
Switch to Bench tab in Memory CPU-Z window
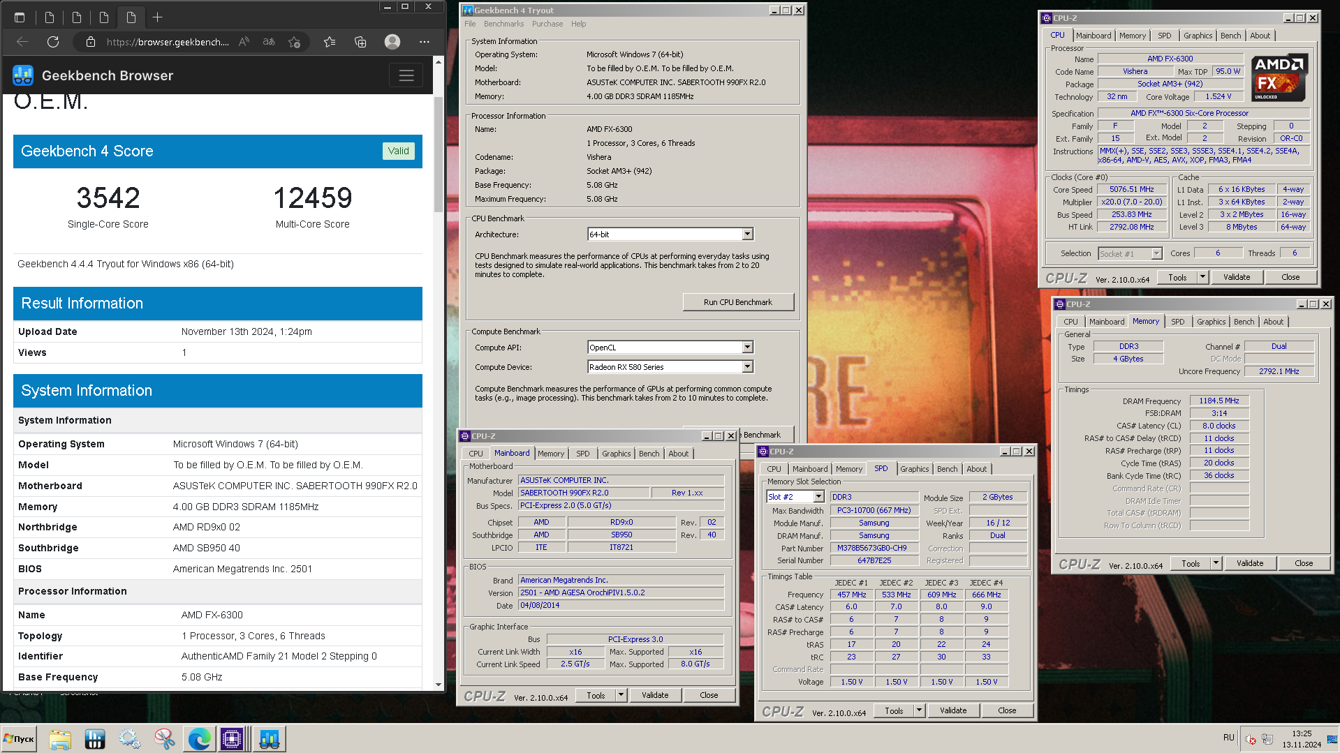(x=1244, y=322)
